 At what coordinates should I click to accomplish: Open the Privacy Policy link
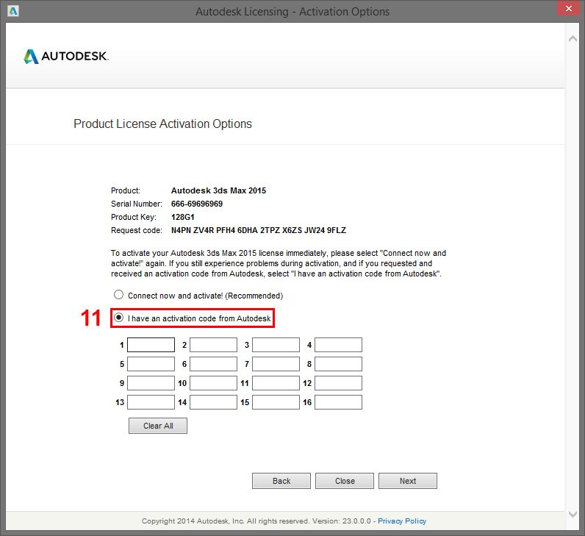pos(402,521)
